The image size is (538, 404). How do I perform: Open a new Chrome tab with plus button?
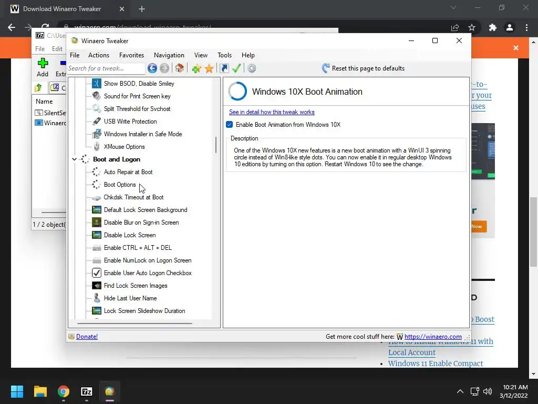pos(142,9)
